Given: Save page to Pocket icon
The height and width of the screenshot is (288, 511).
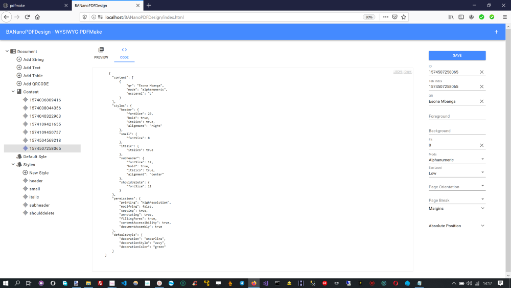Looking at the screenshot, I should (394, 17).
